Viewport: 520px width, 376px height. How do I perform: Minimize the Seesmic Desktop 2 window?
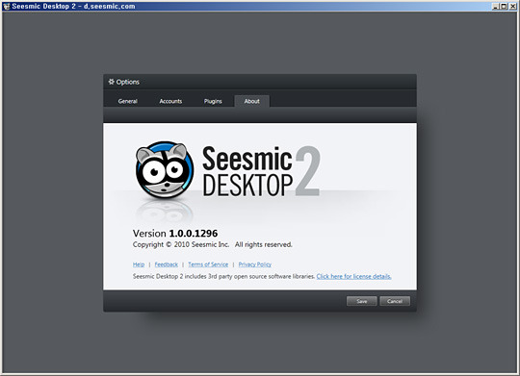click(495, 6)
